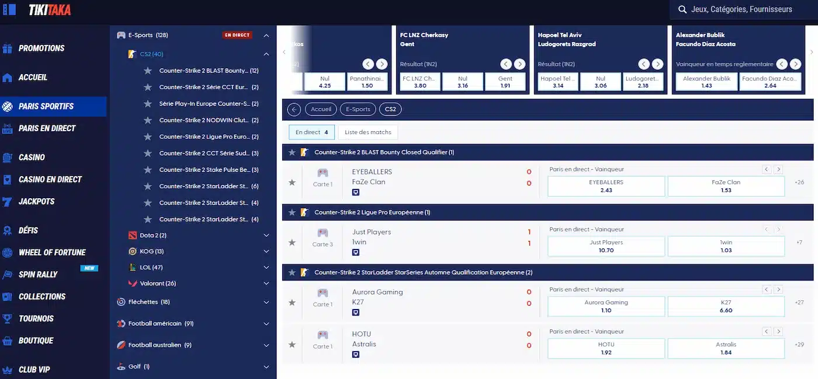Click the Dota 2 red icon
Image resolution: width=818 pixels, height=379 pixels.
tap(133, 236)
